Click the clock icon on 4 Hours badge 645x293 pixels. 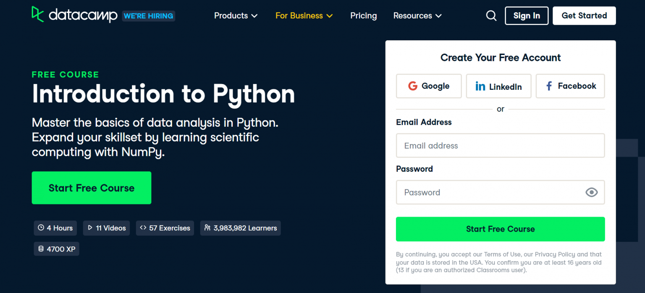click(x=41, y=228)
